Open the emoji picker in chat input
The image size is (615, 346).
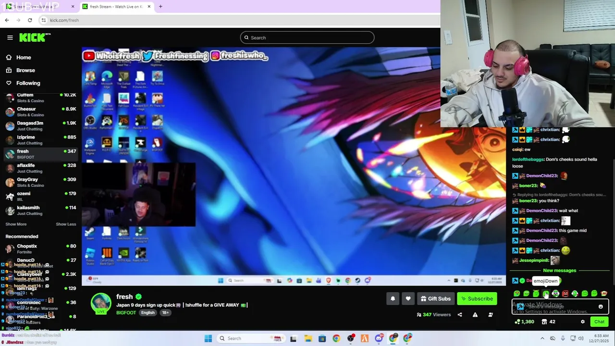[601, 307]
